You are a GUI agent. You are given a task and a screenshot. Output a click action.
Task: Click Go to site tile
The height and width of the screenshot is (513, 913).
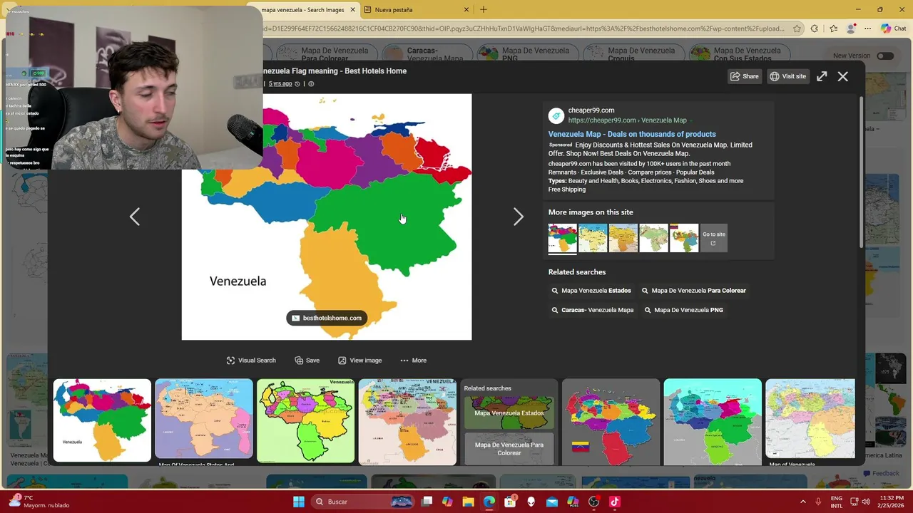pos(714,238)
